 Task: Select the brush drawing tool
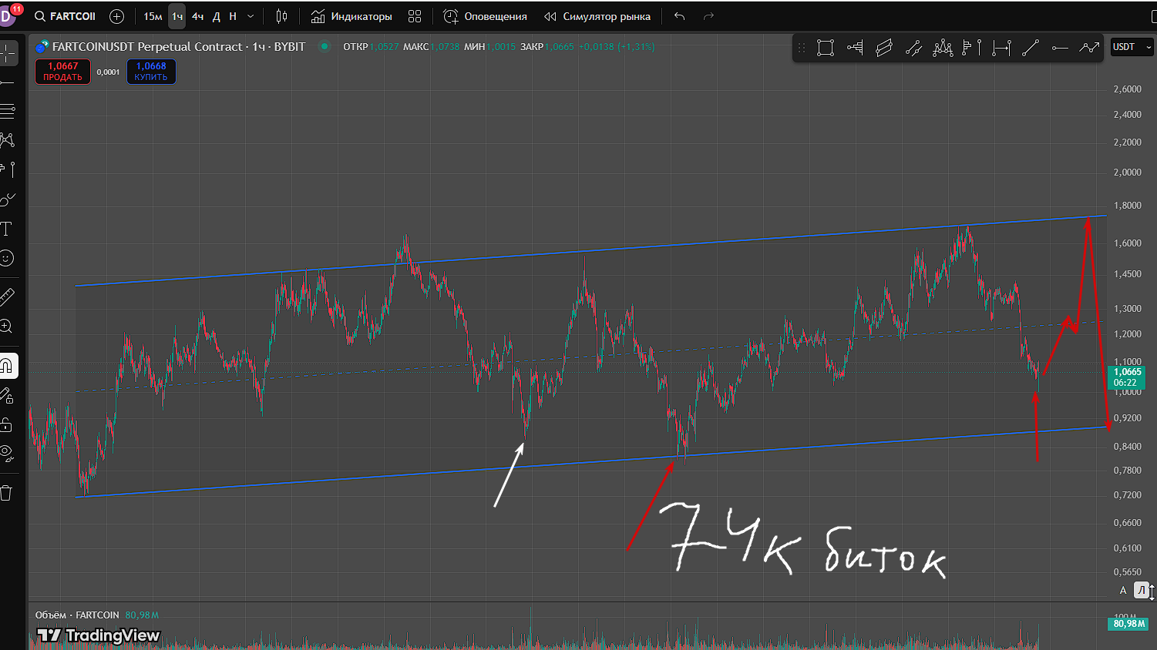coord(8,199)
